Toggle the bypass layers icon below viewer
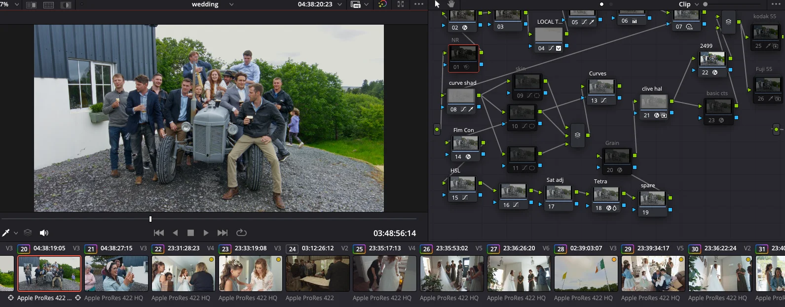This screenshot has height=307, width=785. 28,233
